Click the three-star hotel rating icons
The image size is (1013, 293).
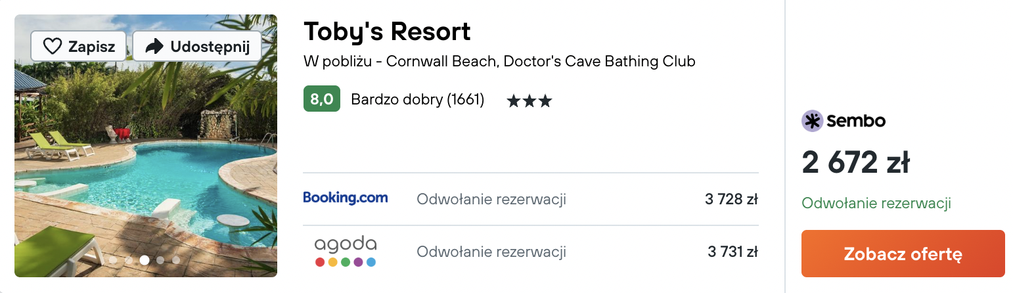[x=529, y=101]
